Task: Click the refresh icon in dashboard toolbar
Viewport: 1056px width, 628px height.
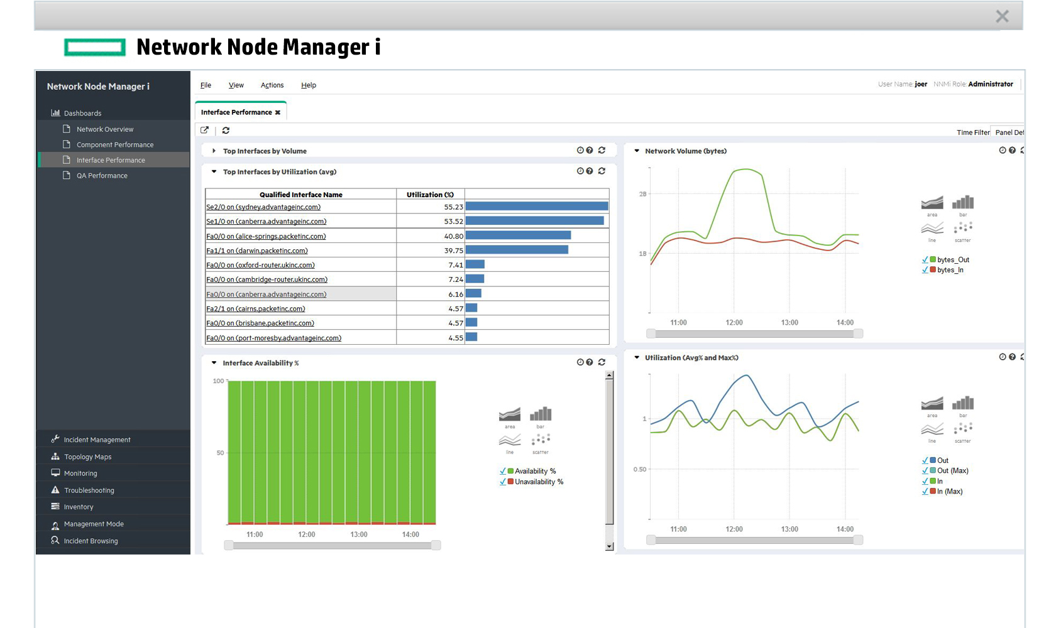Action: click(226, 130)
